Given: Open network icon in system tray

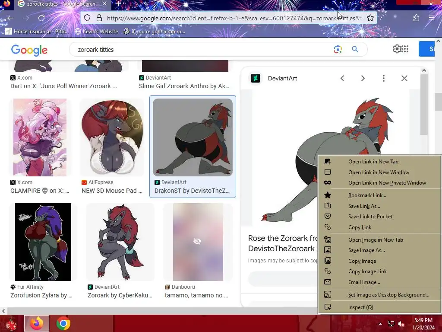Looking at the screenshot, I should pos(391,324).
